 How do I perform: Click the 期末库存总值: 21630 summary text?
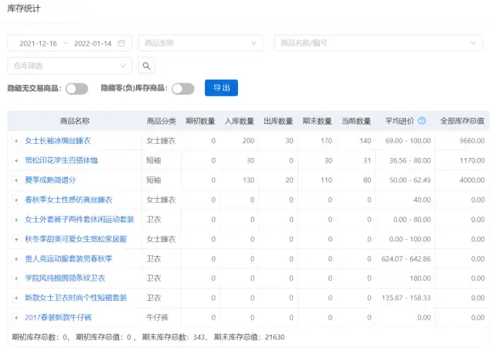click(x=250, y=337)
